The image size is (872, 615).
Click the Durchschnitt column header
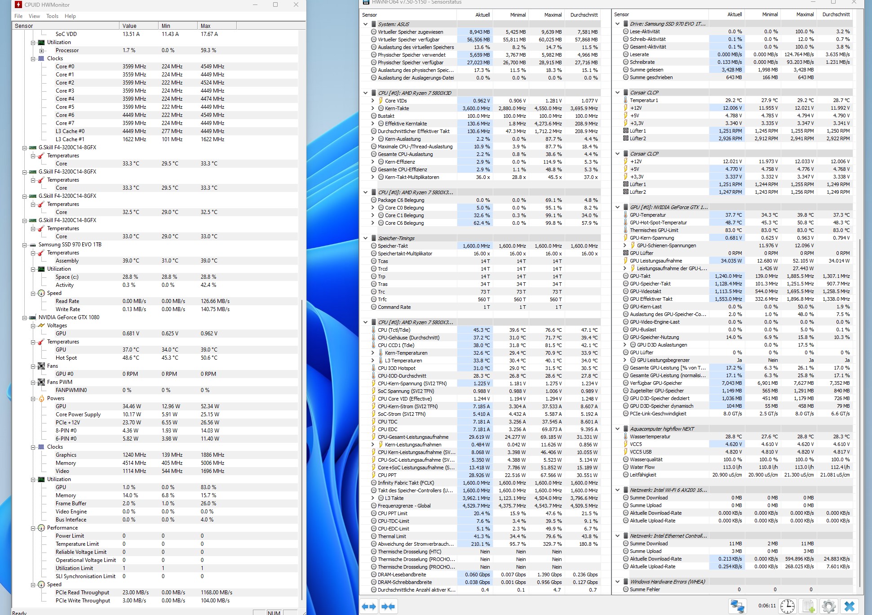(584, 15)
